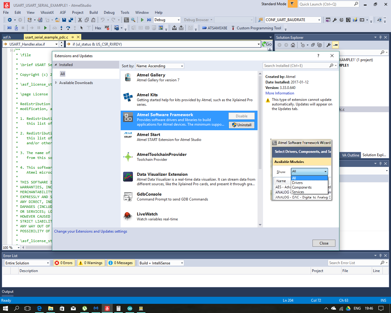The height and width of the screenshot is (313, 391).
Task: Unpin the usart_serial_example_pdc.c tab
Action: click(x=73, y=36)
